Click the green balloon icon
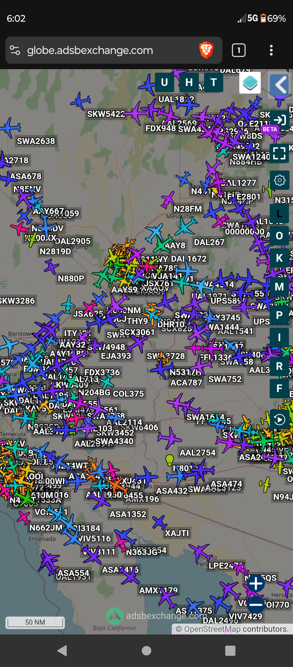 pyautogui.click(x=170, y=460)
